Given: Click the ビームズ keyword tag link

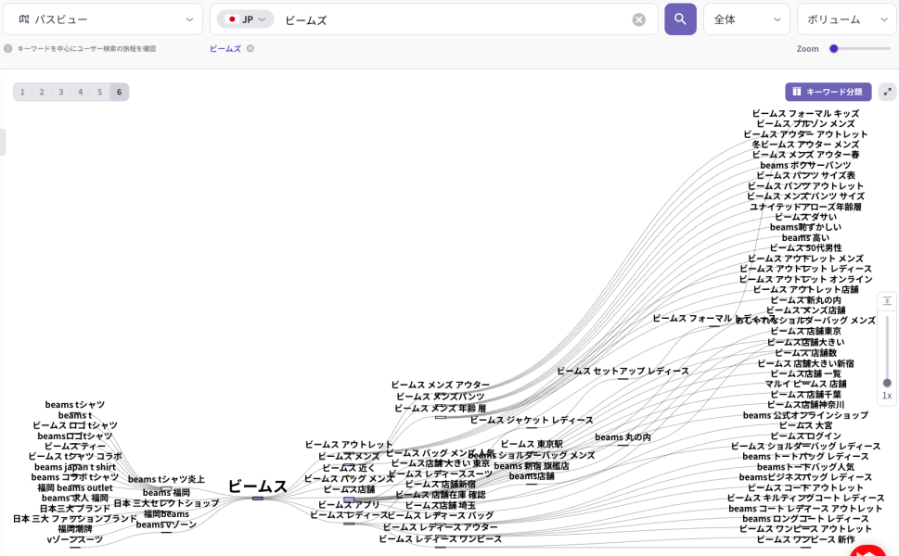Looking at the screenshot, I should (x=225, y=49).
